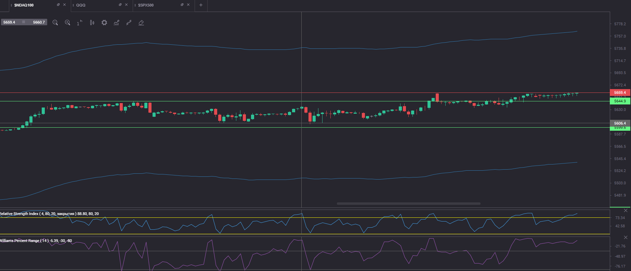Viewport: 631px width, 271px height.
Task: Click the 5503.0 price axis value
Action: [x=620, y=183]
